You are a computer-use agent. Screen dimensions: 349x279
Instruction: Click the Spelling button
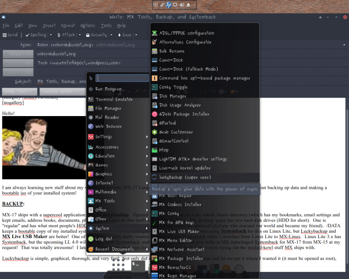point(35,35)
